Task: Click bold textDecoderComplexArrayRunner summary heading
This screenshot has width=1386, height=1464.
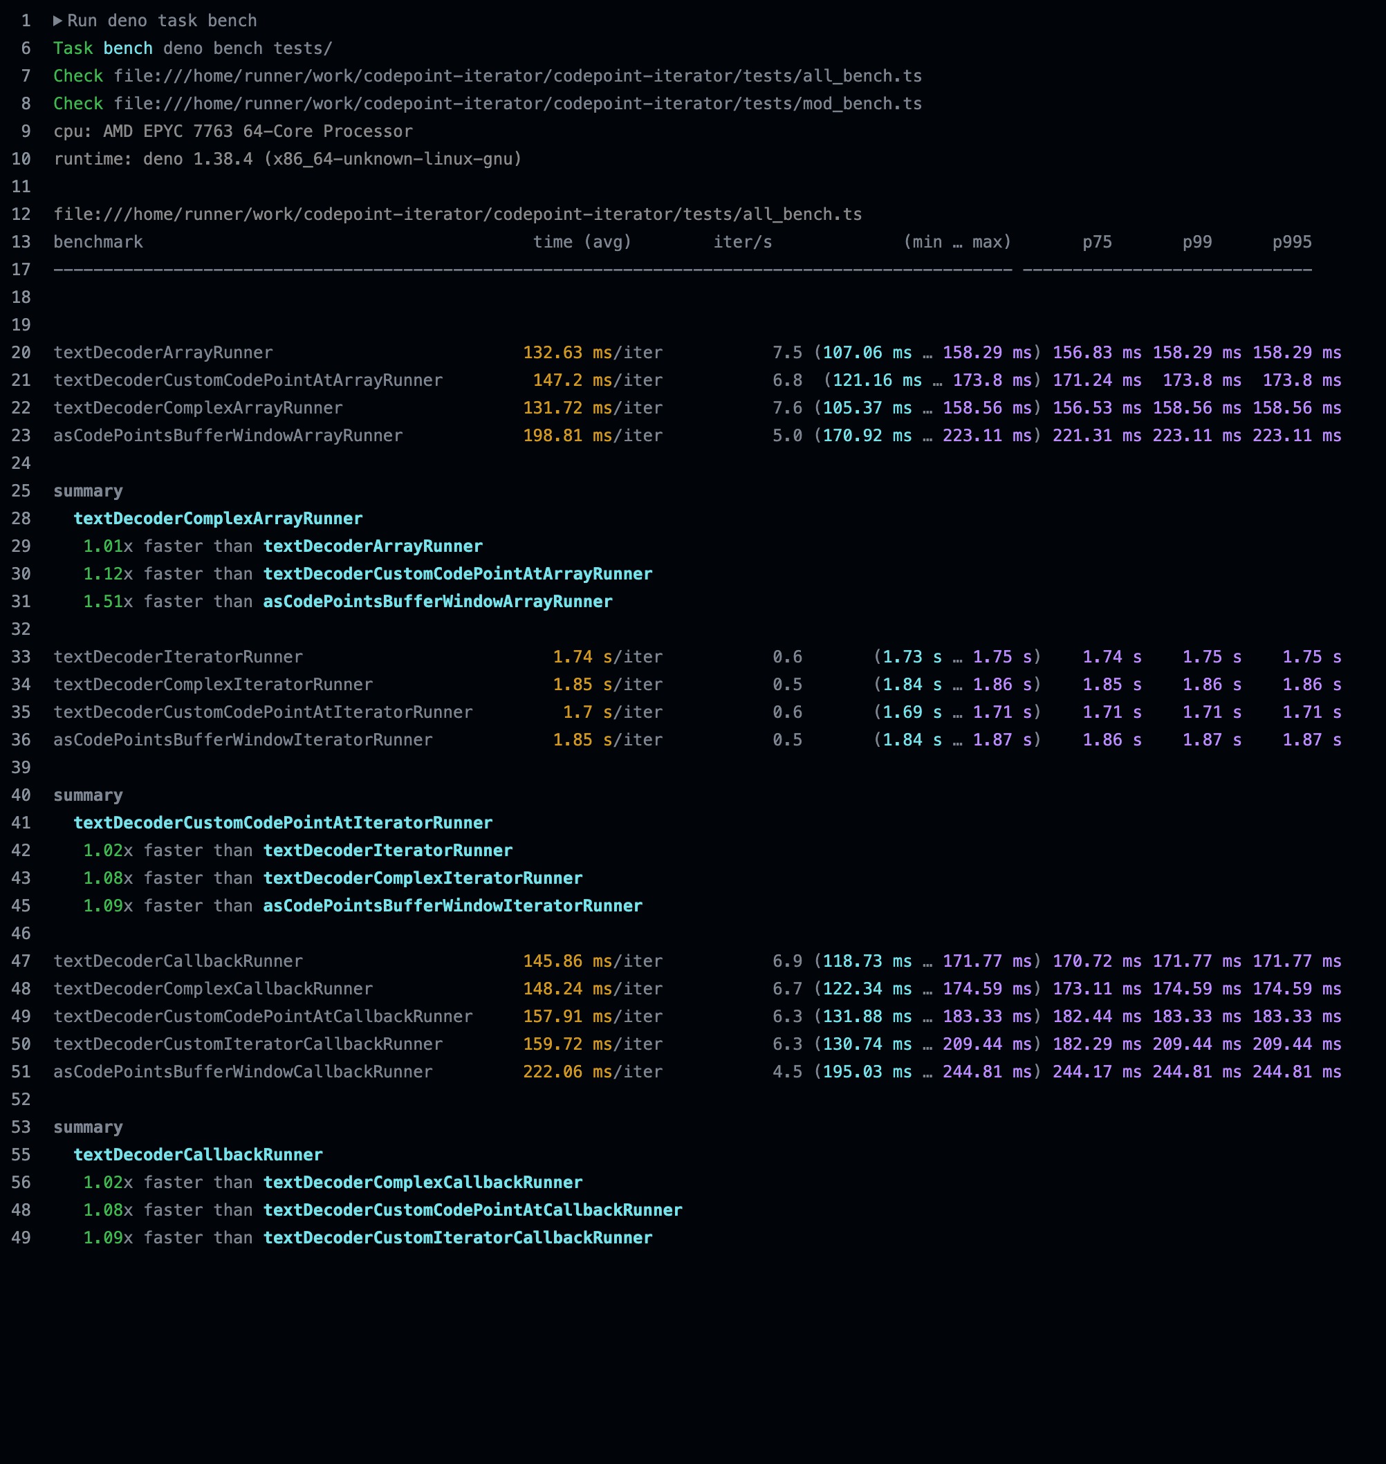Action: [218, 519]
